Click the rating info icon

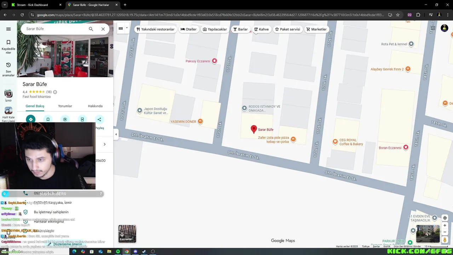(55, 92)
